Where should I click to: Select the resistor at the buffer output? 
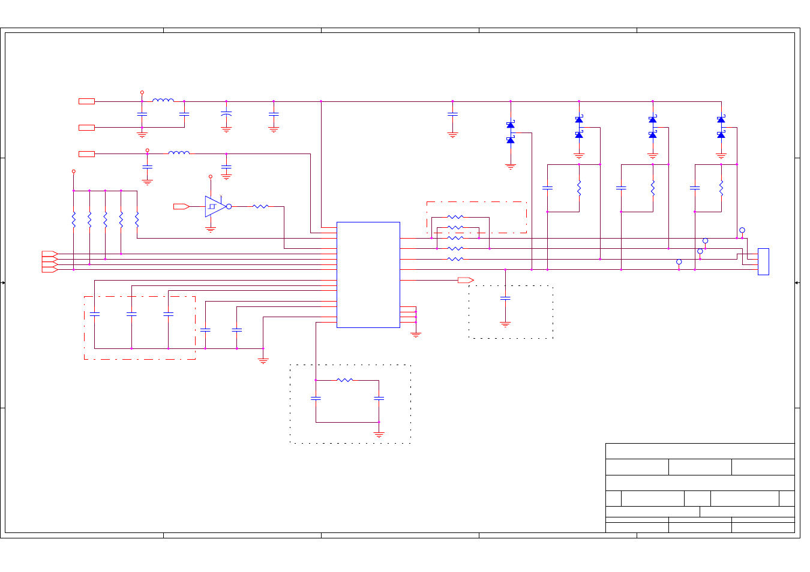pos(261,206)
